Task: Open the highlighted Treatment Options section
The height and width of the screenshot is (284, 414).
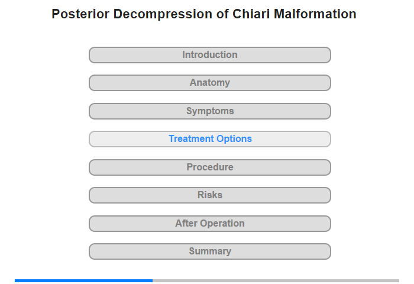Action: [209, 139]
